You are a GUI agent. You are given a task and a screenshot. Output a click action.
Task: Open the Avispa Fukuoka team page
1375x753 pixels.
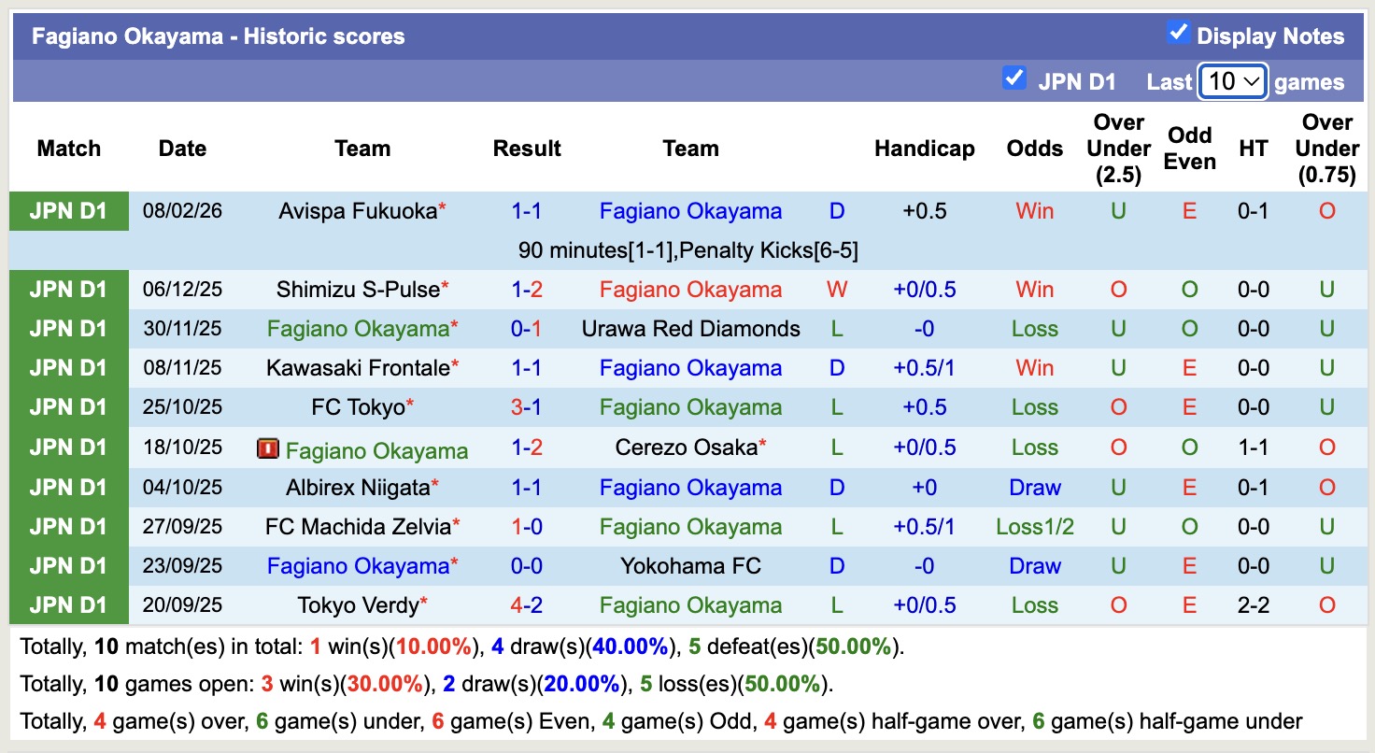coord(355,211)
